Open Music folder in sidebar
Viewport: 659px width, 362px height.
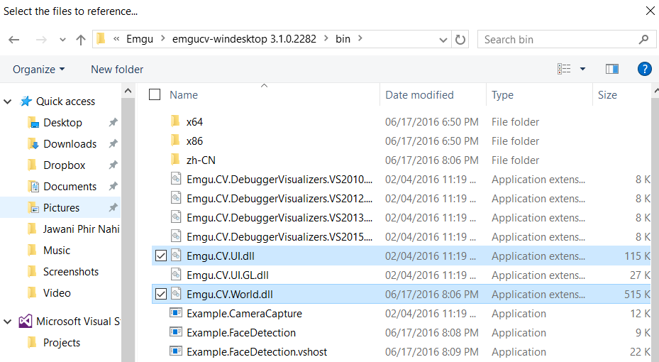click(56, 250)
